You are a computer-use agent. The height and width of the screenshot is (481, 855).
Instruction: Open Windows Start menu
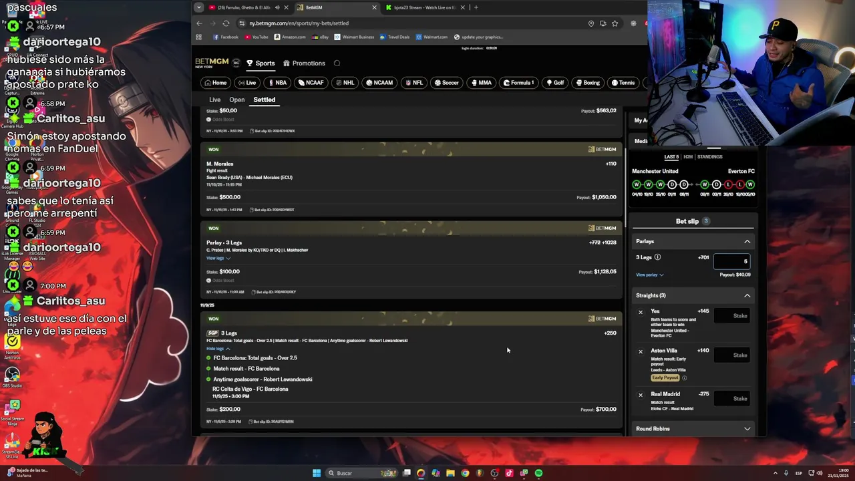click(317, 473)
